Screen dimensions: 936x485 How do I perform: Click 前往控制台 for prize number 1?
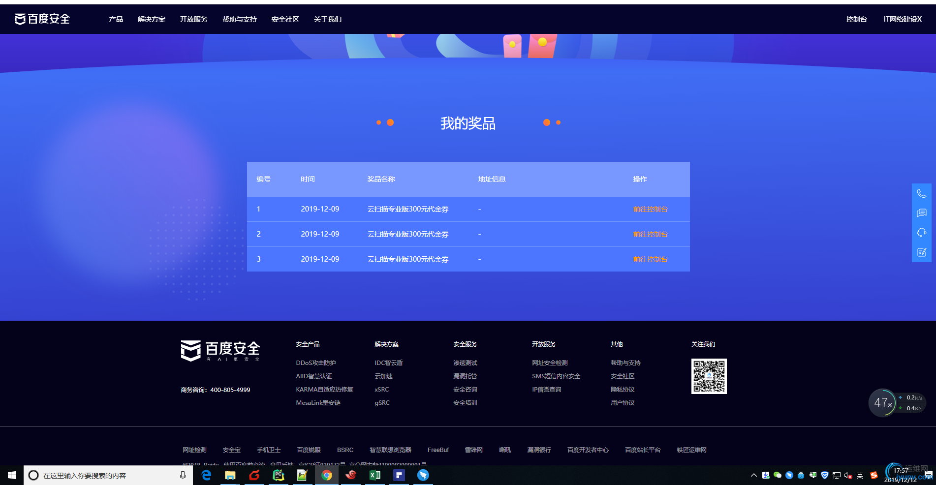click(x=650, y=209)
